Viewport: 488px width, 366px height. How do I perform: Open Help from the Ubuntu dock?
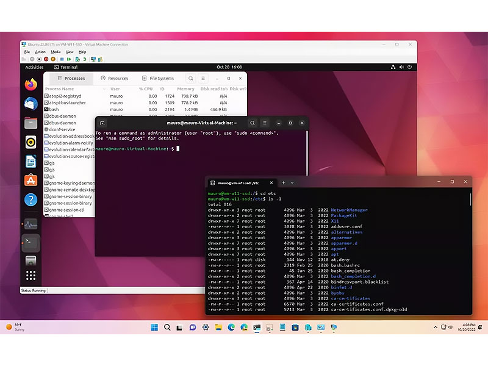31,200
